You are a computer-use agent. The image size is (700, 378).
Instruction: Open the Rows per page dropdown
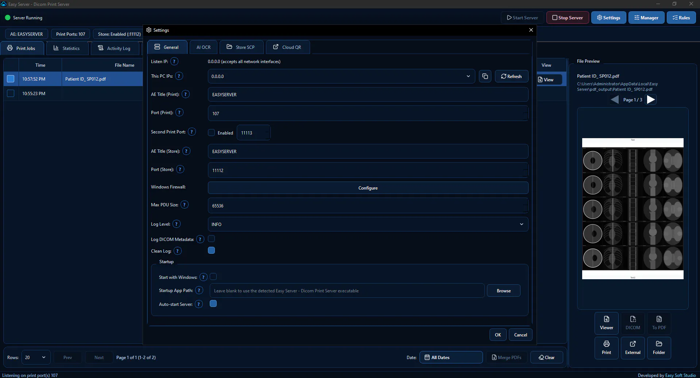[x=36, y=357]
